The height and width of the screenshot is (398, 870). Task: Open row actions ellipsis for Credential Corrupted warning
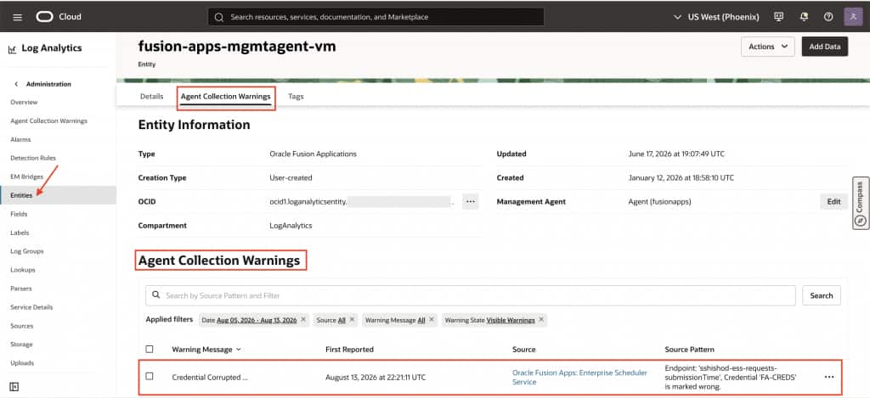pyautogui.click(x=829, y=377)
